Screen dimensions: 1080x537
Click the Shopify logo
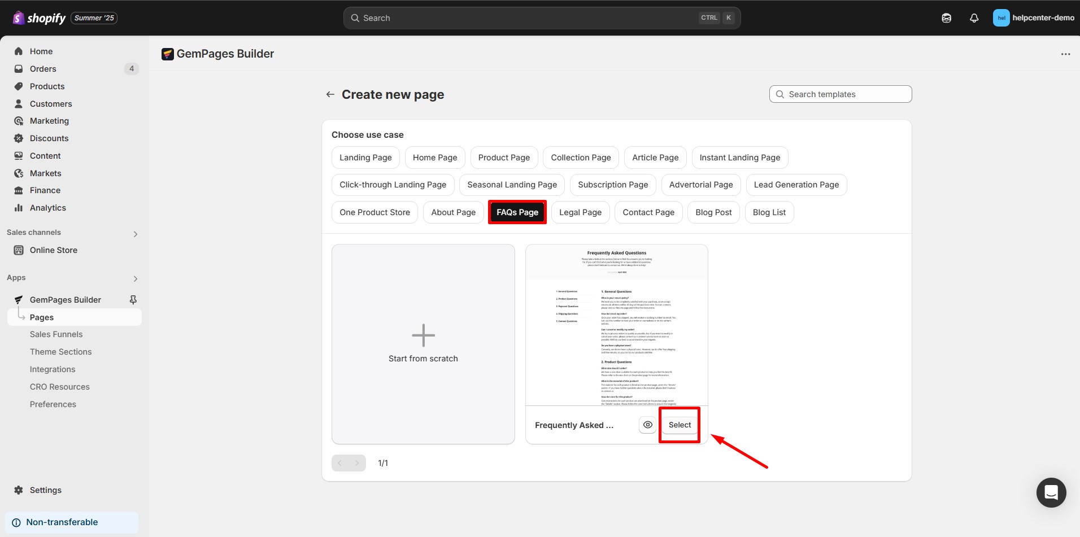tap(38, 18)
